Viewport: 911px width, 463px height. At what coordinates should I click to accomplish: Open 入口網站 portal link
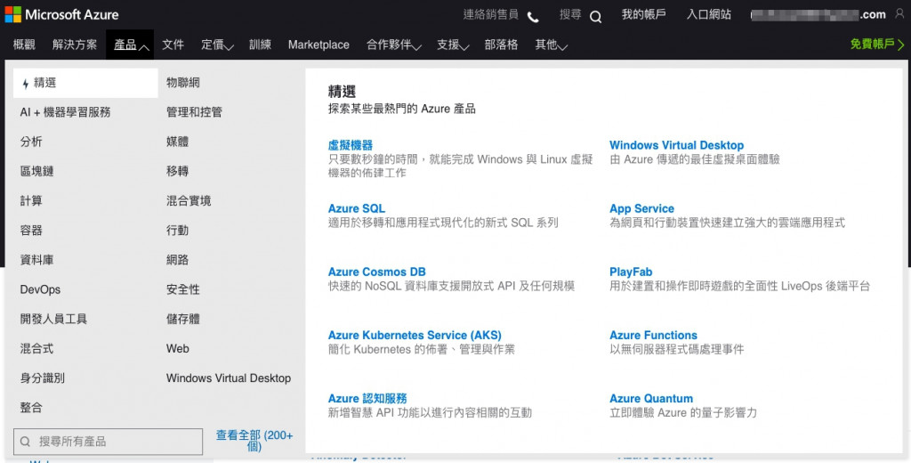pos(708,14)
